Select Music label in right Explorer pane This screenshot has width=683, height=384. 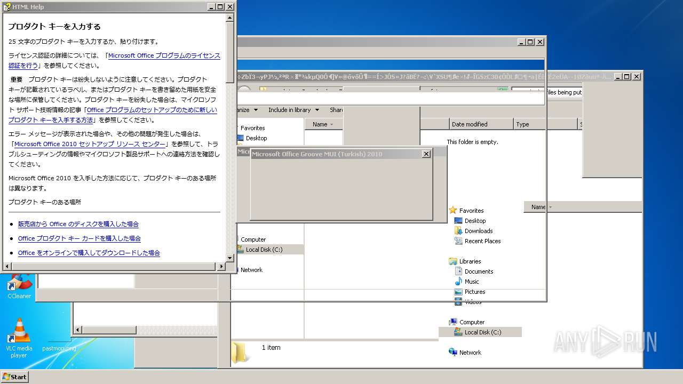pos(472,282)
